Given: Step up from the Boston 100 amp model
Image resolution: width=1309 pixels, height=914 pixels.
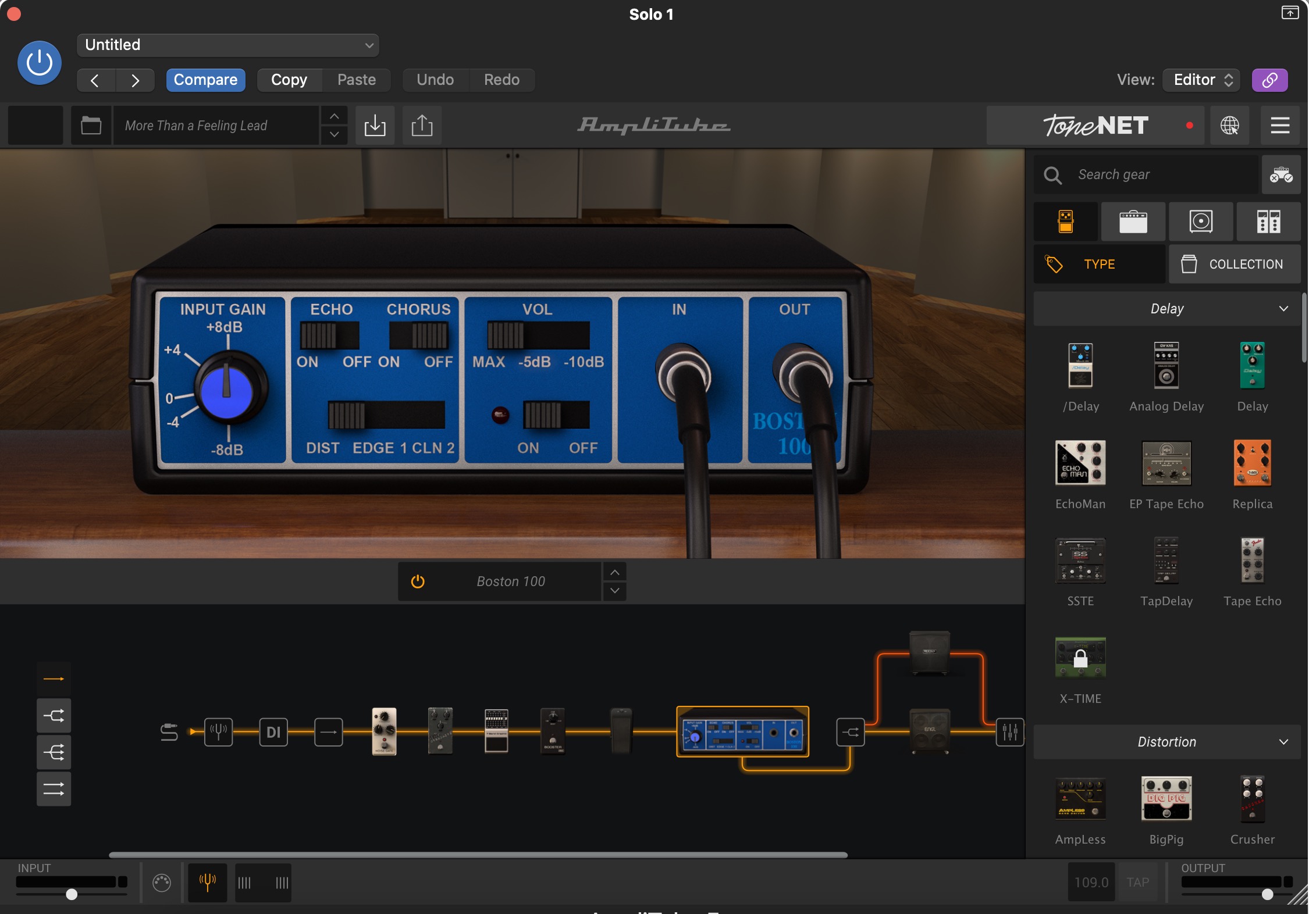Looking at the screenshot, I should tap(614, 572).
